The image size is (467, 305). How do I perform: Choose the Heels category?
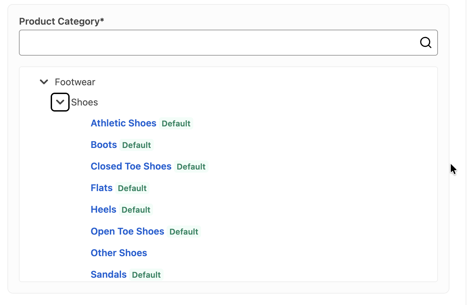coord(103,209)
